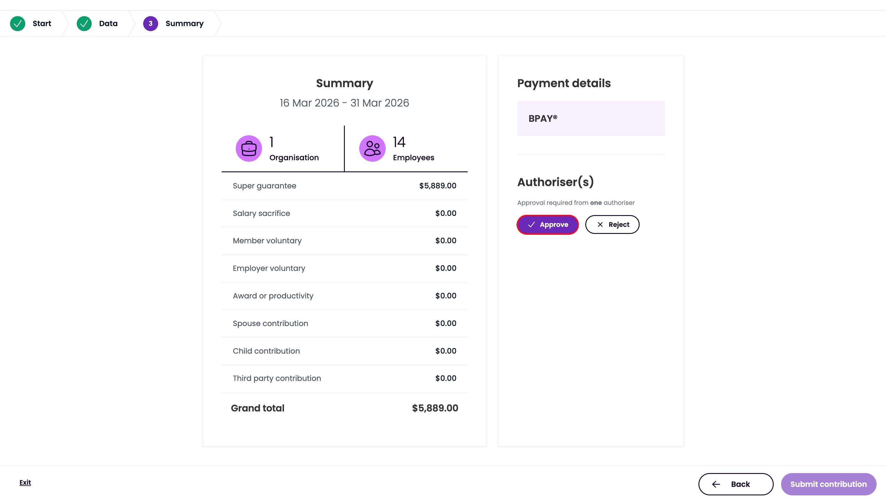Click the Grand total amount
The width and height of the screenshot is (886, 503).
435,408
